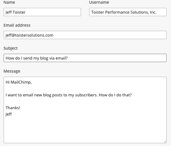Screen dimensions: 171x146
Task: Click "How do I do that?" text
Action: 115,95
